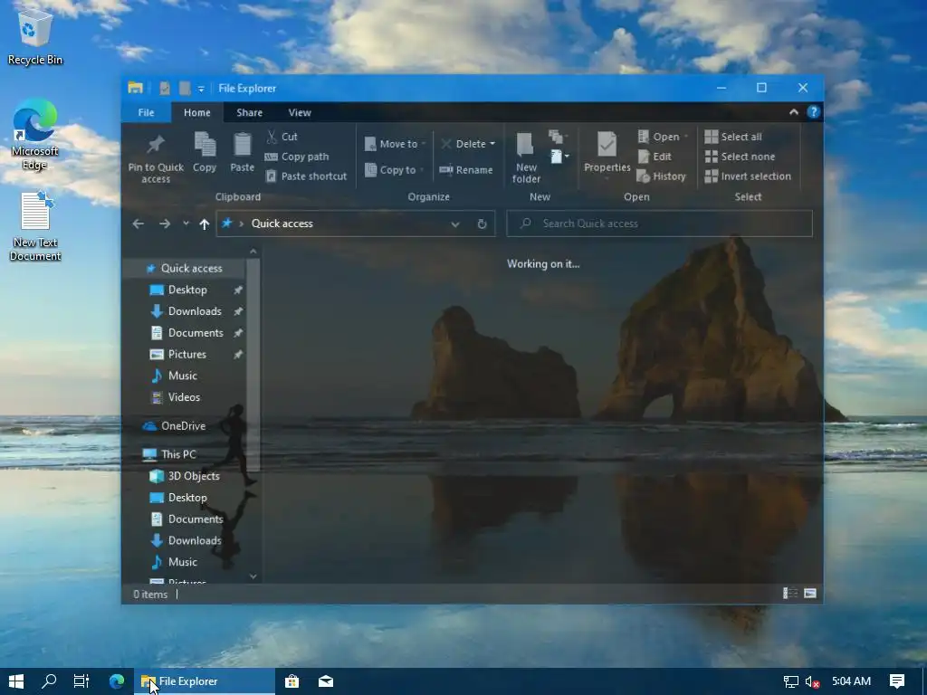
Task: Click New folder icon in the Quick Access Toolbar
Action: [x=185, y=88]
